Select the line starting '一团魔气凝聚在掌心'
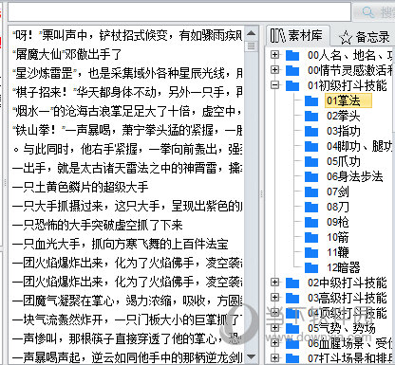Image resolution: width=395 pixels, height=365 pixels. 127,301
